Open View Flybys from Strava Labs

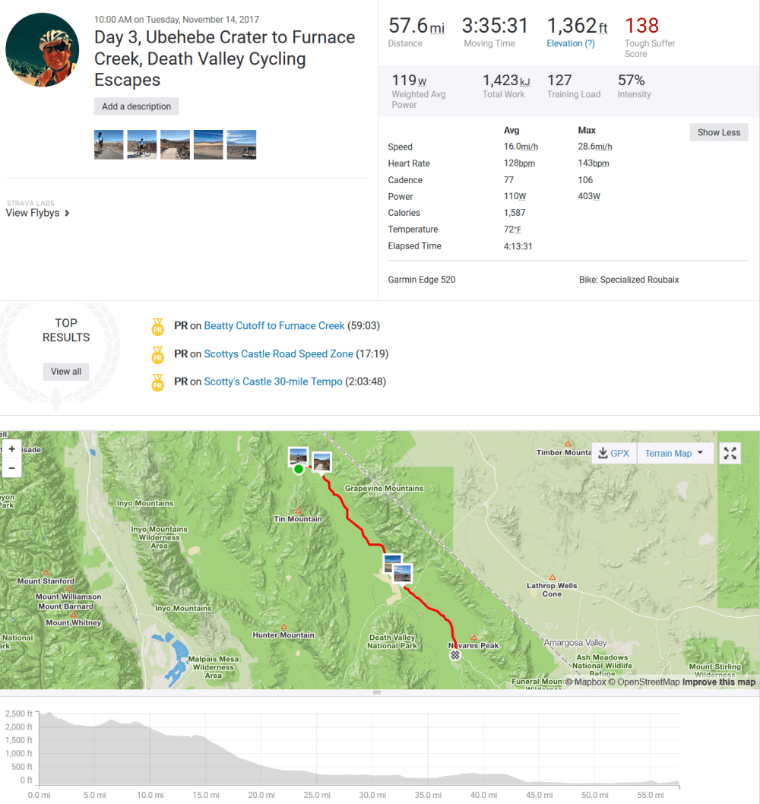pos(33,213)
